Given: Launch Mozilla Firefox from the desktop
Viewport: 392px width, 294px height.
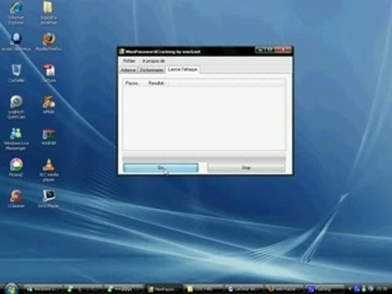Looking at the screenshot, I should tap(48, 42).
